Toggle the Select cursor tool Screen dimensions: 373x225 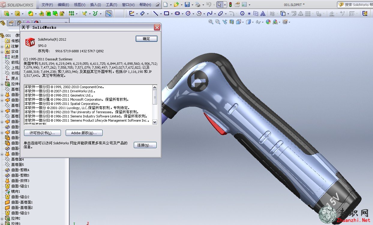coord(219,4)
